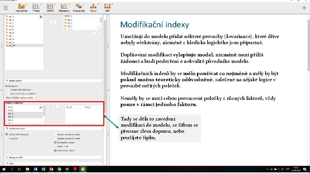
Task: Click the arrow to assign variable to Factor 1
Action: (x=53, y=22)
